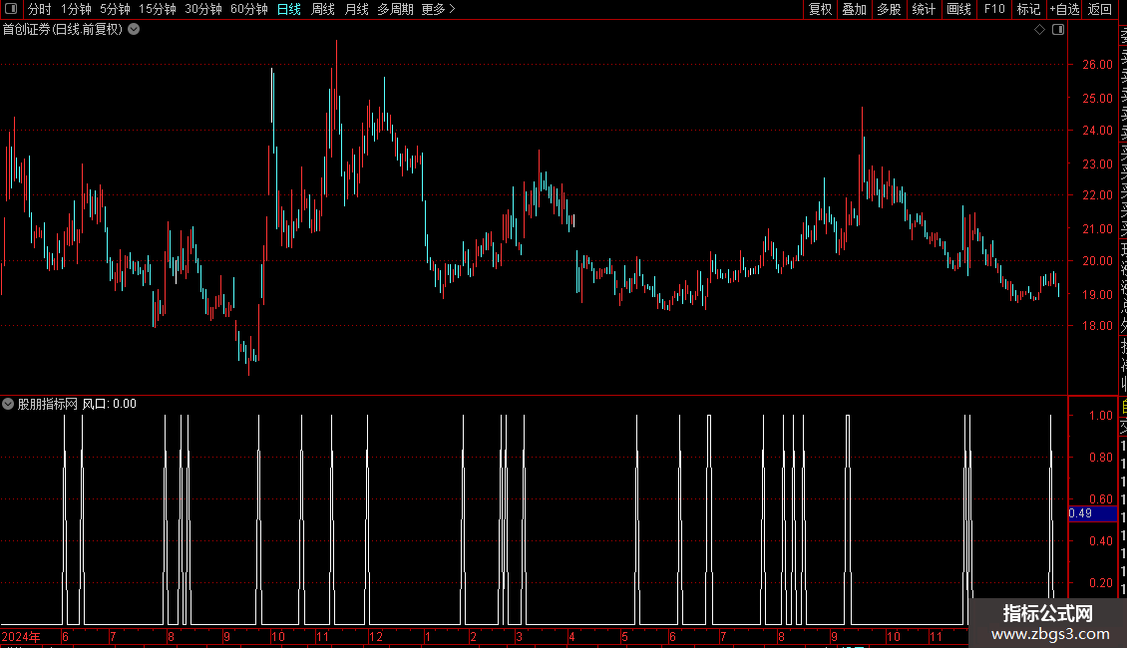
Task: Select the 60分钟 period tab
Action: tap(249, 9)
